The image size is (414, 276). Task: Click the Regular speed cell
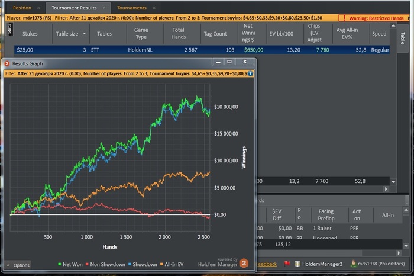coord(380,50)
